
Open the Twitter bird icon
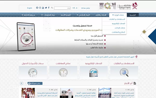46,8
